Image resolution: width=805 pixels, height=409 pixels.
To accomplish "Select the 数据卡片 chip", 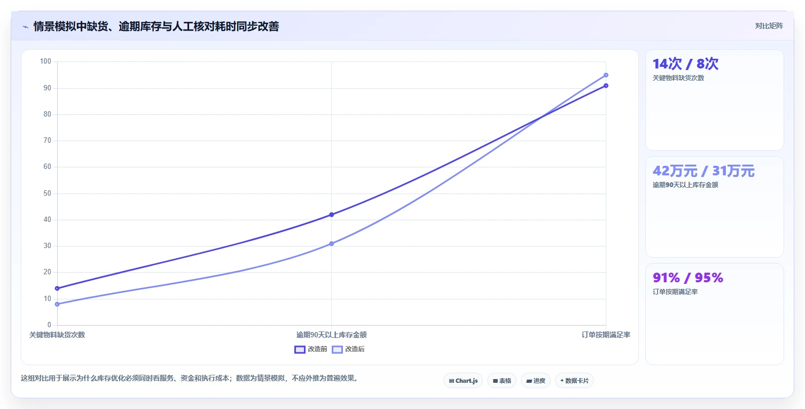I will (x=574, y=381).
